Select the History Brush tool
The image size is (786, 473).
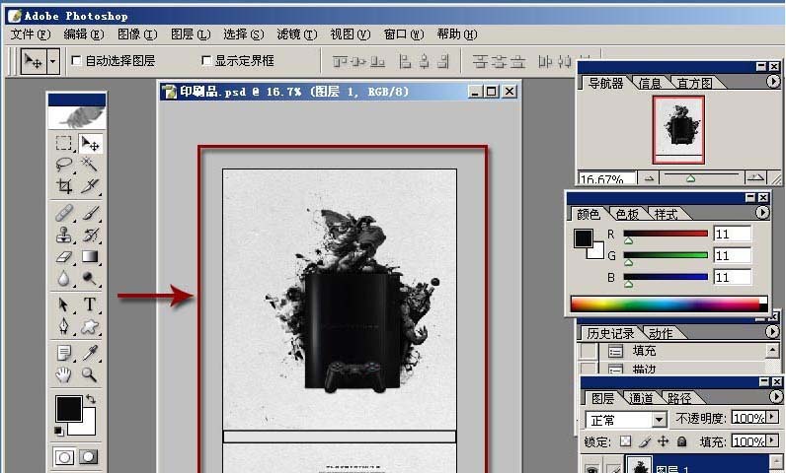90,235
